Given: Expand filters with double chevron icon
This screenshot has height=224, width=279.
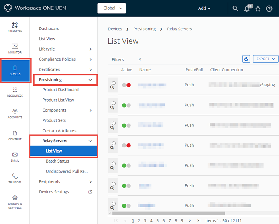Looking at the screenshot, I should 140,59.
